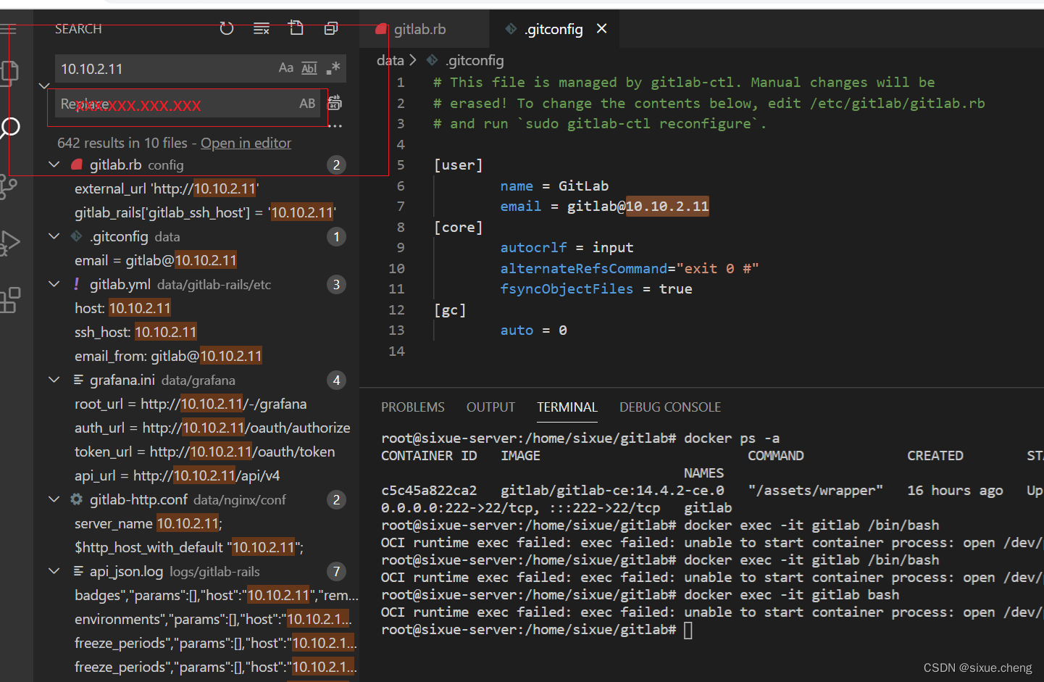Click the .gitconfig file icon in results
Viewport: 1044px width, 682px height.
click(77, 236)
